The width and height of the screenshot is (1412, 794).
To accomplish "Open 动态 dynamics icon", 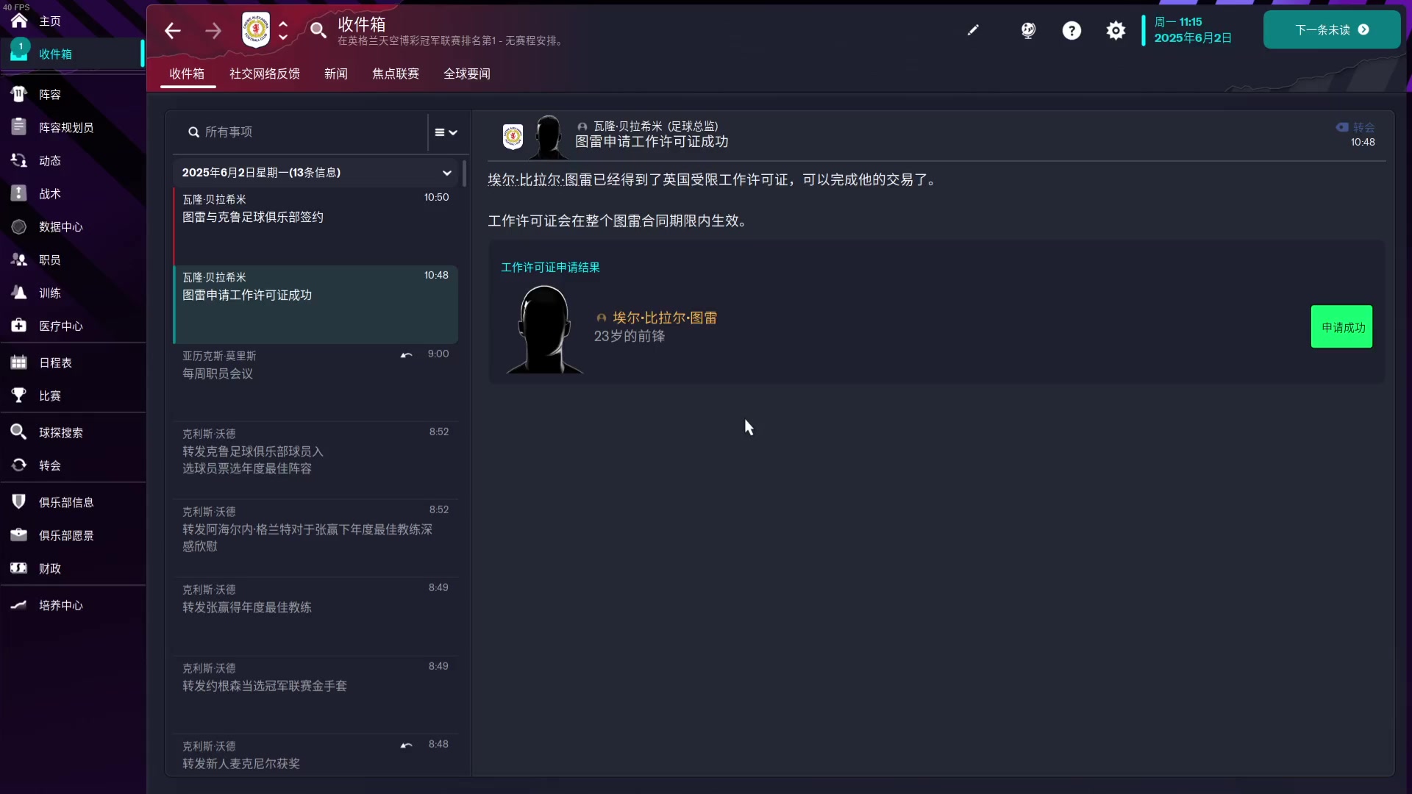I will (19, 160).
